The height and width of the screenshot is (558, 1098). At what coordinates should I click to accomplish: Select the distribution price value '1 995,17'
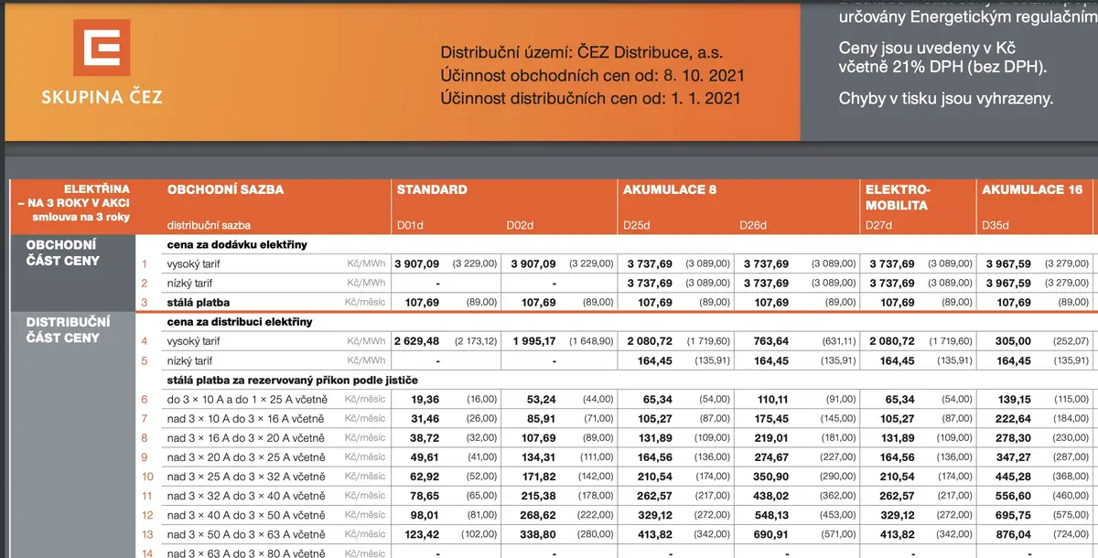(x=533, y=341)
